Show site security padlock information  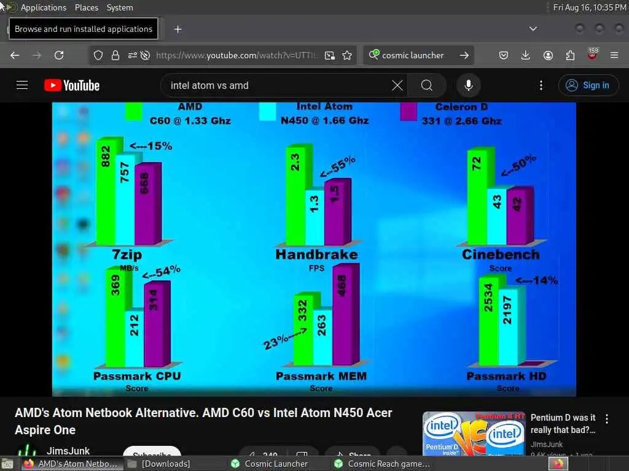pos(115,55)
